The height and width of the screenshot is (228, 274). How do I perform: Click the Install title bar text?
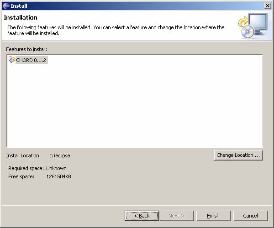pos(19,6)
